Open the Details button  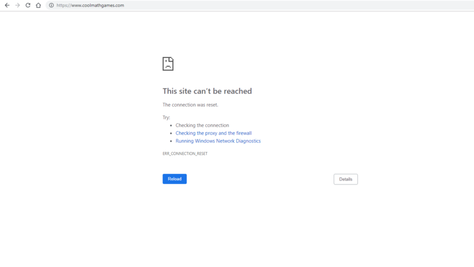345,179
